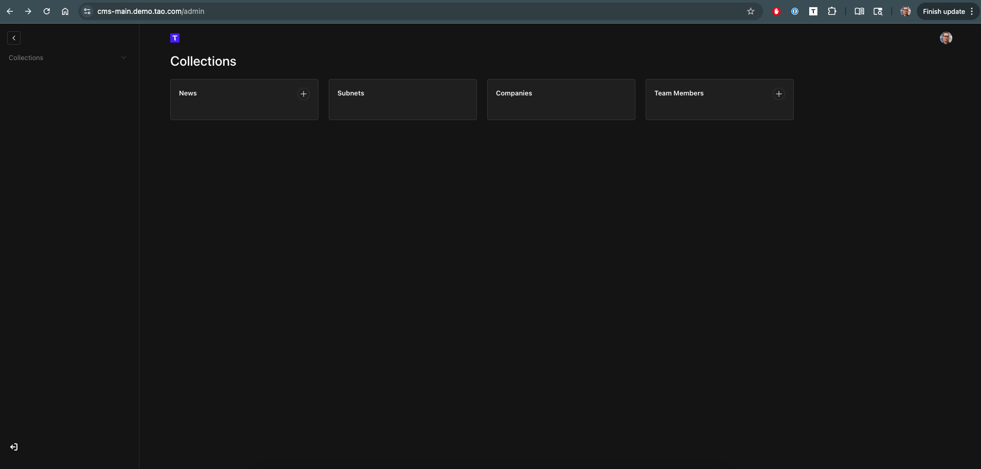Click the Finish update button
The height and width of the screenshot is (469, 981).
[x=944, y=11]
